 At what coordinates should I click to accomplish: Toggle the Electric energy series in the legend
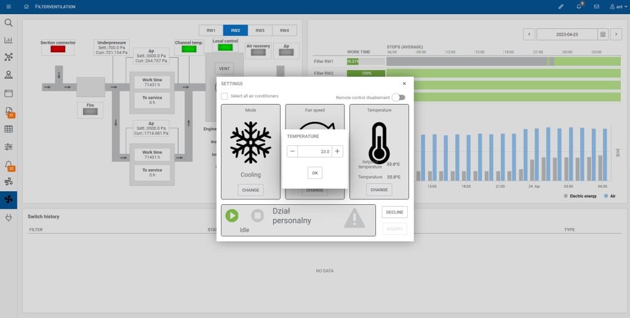point(580,196)
